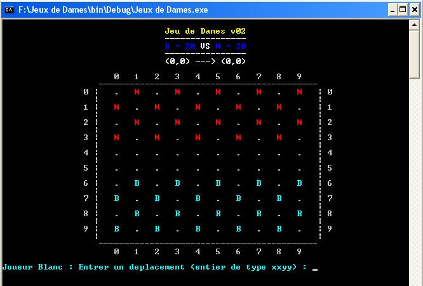Click the cyan B piece at row 7 column 4
Image resolution: width=423 pixels, height=286 pixels.
pos(198,198)
